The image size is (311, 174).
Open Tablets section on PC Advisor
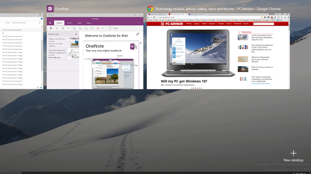[204, 24]
